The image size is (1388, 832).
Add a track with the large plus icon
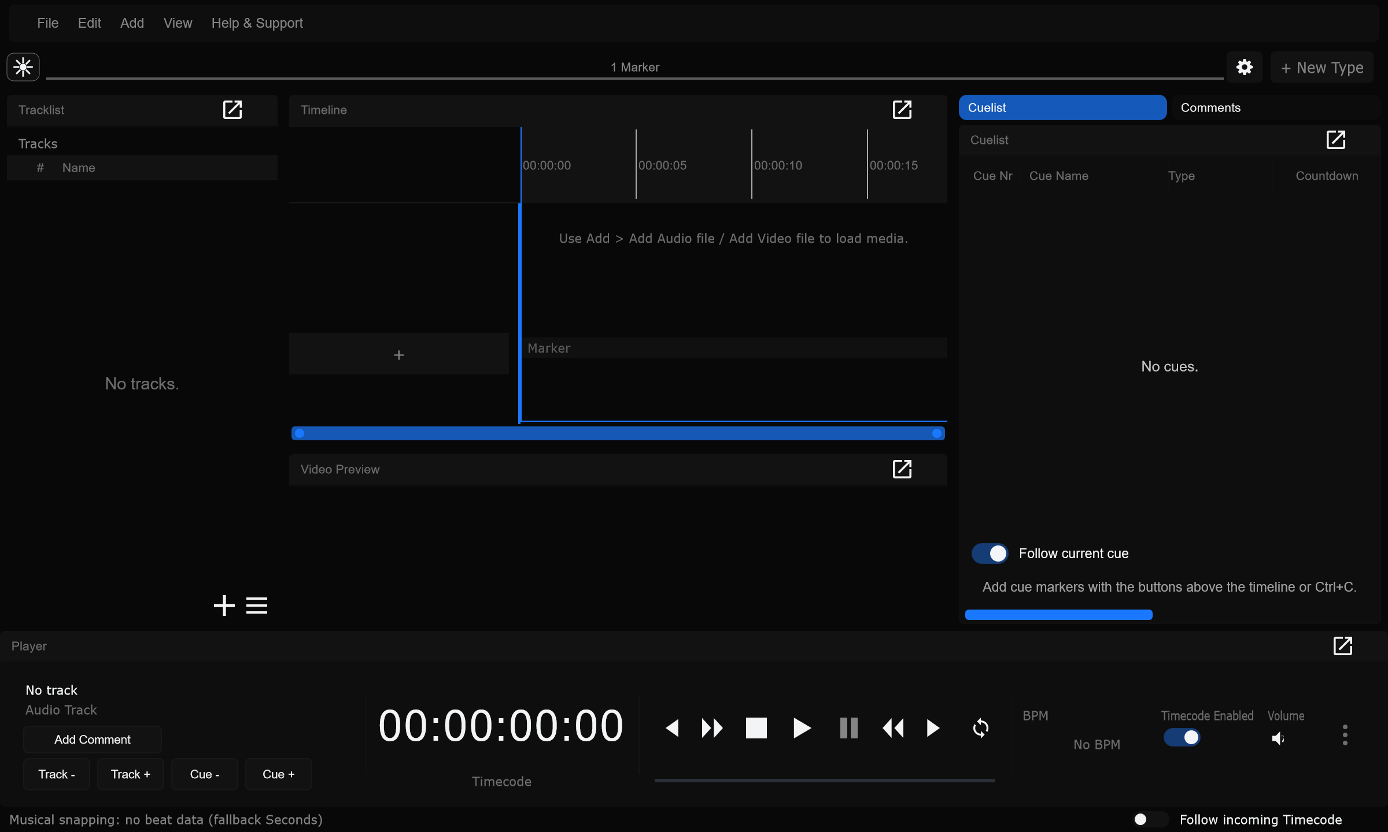click(x=224, y=606)
